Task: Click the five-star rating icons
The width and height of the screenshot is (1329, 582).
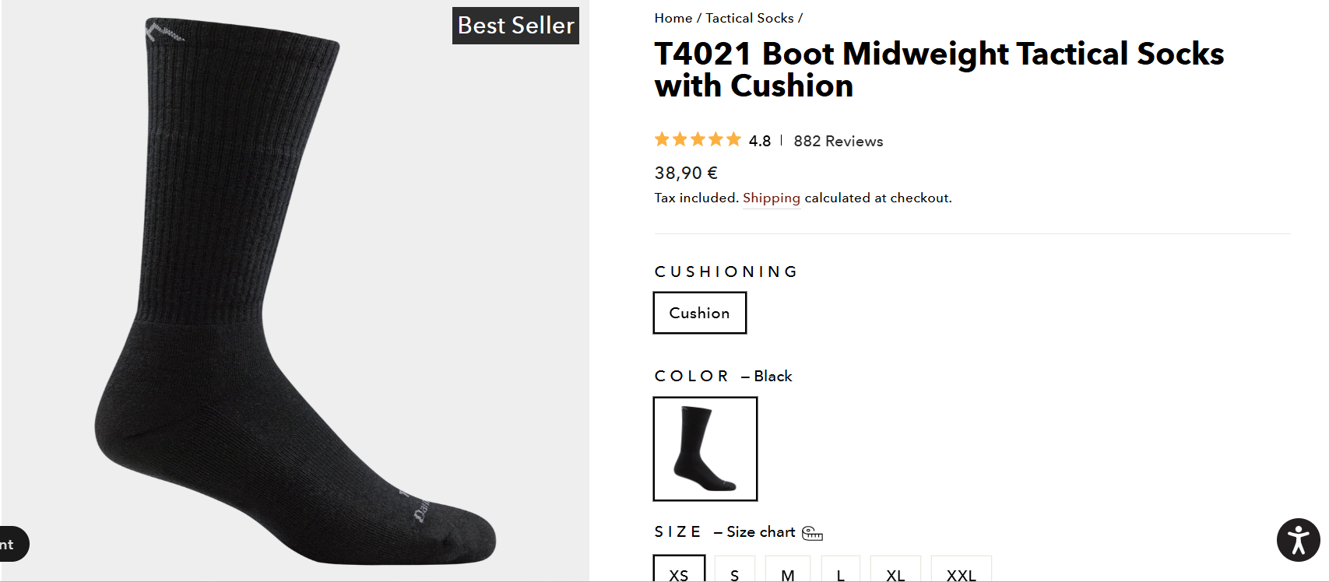Action: (698, 140)
